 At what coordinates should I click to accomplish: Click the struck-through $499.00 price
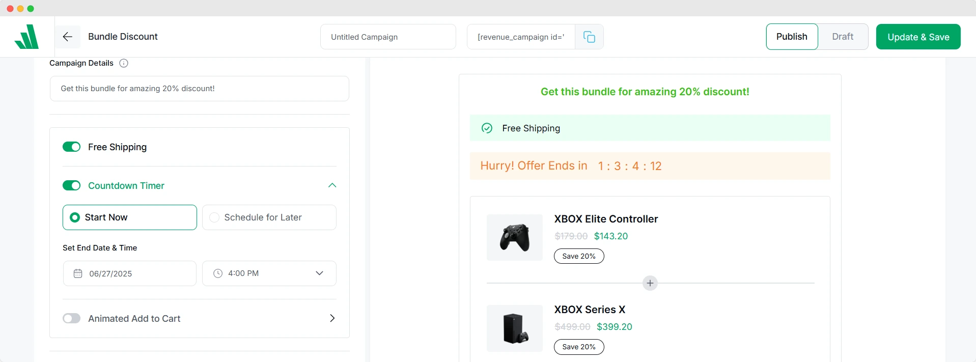pos(573,327)
